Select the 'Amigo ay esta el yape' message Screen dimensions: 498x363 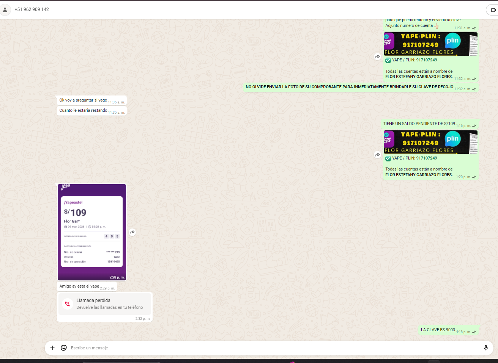click(x=79, y=286)
